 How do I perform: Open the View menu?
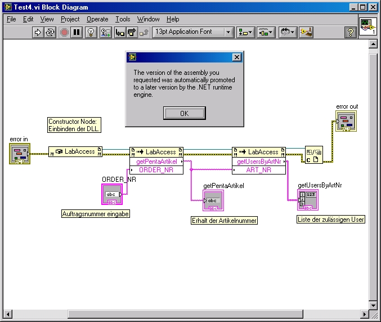[47, 19]
